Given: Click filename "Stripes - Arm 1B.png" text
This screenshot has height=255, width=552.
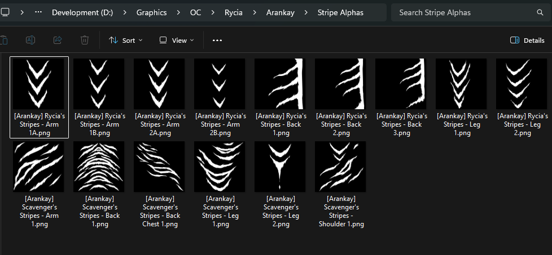Looking at the screenshot, I should 100,128.
